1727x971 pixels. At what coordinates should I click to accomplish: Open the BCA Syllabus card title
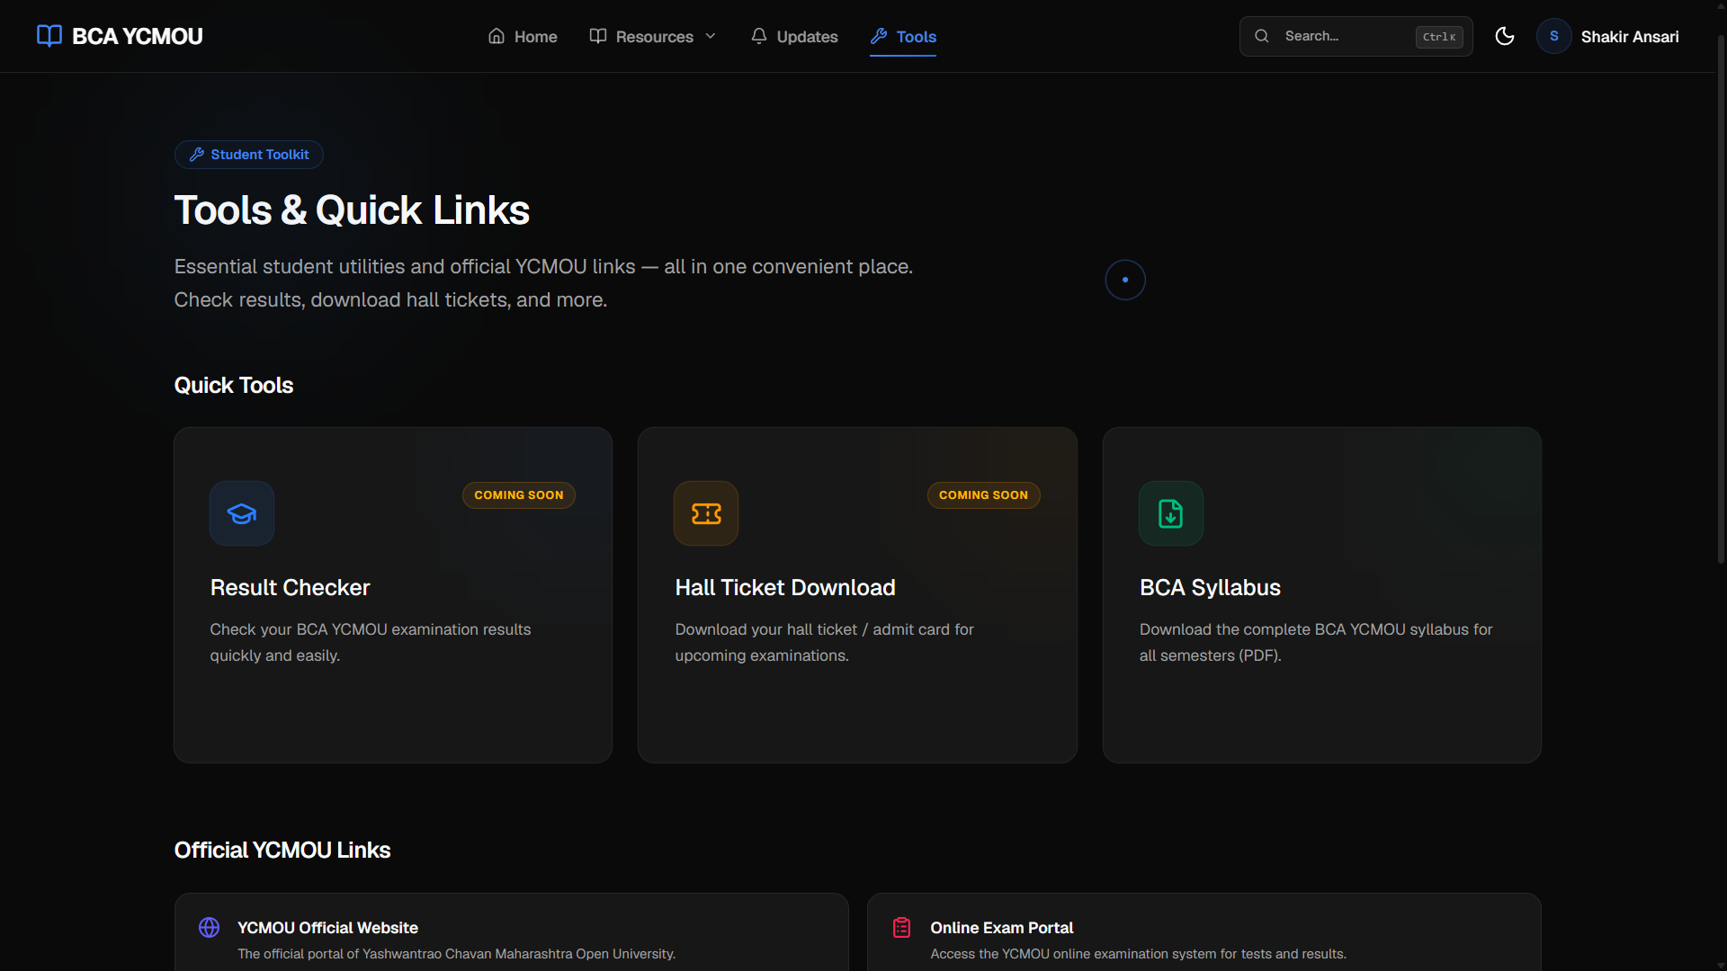tap(1210, 587)
